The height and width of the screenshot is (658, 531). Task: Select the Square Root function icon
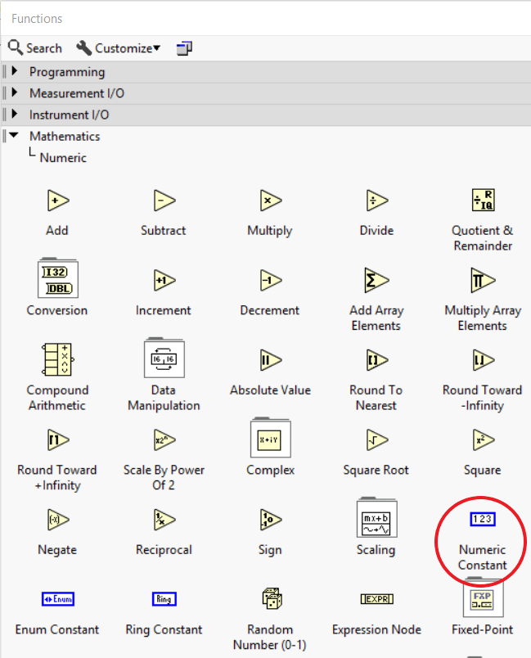coord(376,439)
